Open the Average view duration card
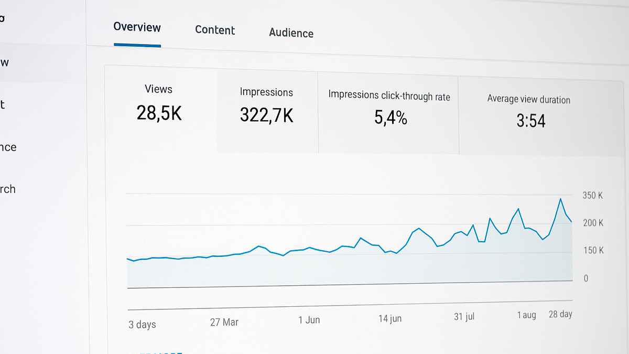The image size is (629, 354). tap(529, 112)
